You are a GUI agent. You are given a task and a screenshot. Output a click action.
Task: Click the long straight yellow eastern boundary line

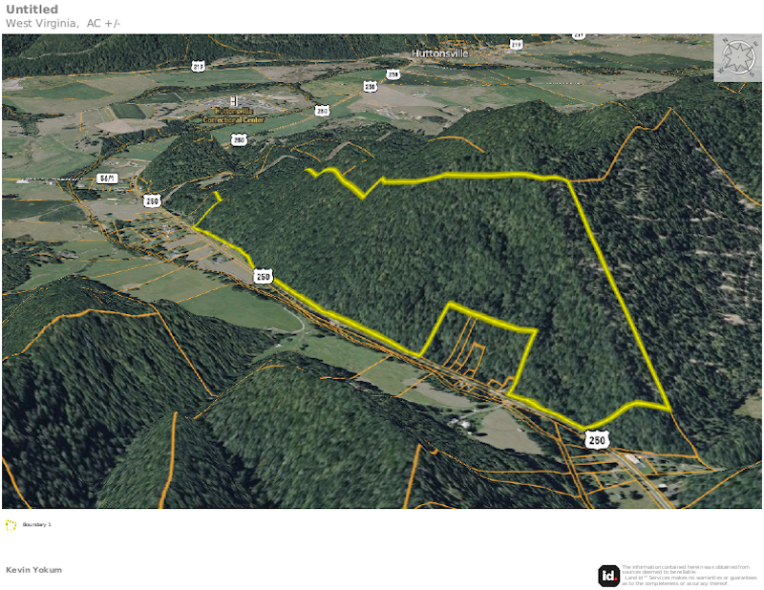point(619,294)
